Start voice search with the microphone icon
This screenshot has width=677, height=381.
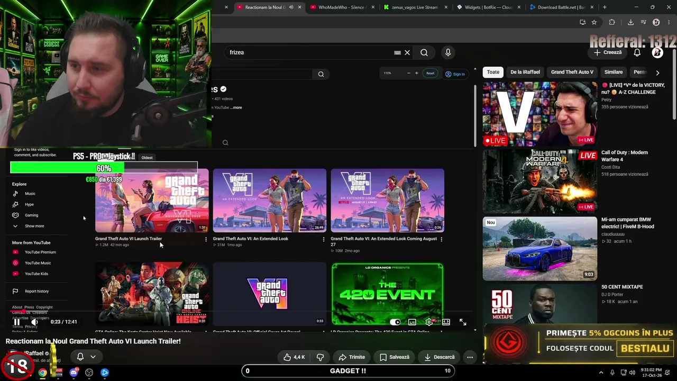click(448, 52)
